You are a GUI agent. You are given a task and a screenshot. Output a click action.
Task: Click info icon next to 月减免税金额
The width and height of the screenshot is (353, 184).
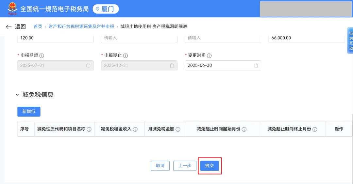(178, 129)
